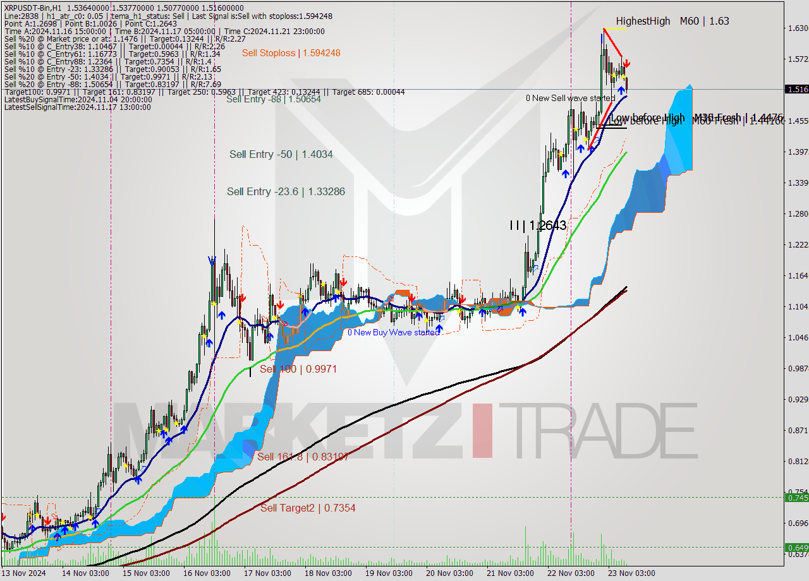Click the LatestSellSignalTime text line

click(77, 107)
